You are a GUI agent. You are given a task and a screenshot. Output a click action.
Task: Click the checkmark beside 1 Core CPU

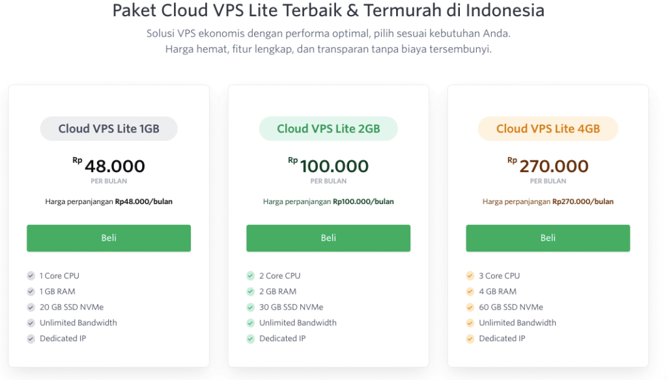click(31, 276)
